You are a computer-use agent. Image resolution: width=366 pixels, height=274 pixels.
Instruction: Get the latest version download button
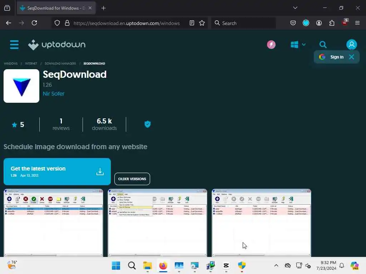57,172
